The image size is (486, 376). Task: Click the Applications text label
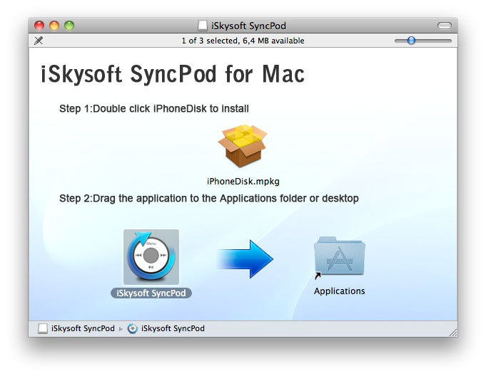339,291
